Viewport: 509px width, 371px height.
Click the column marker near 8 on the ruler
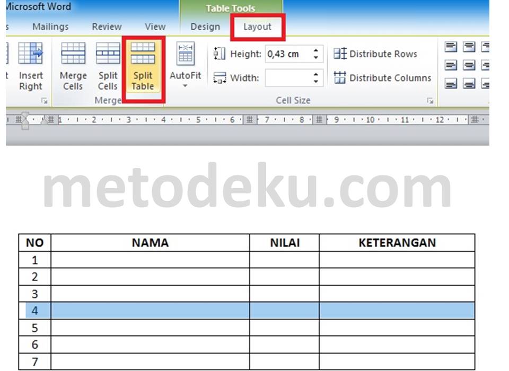319,120
